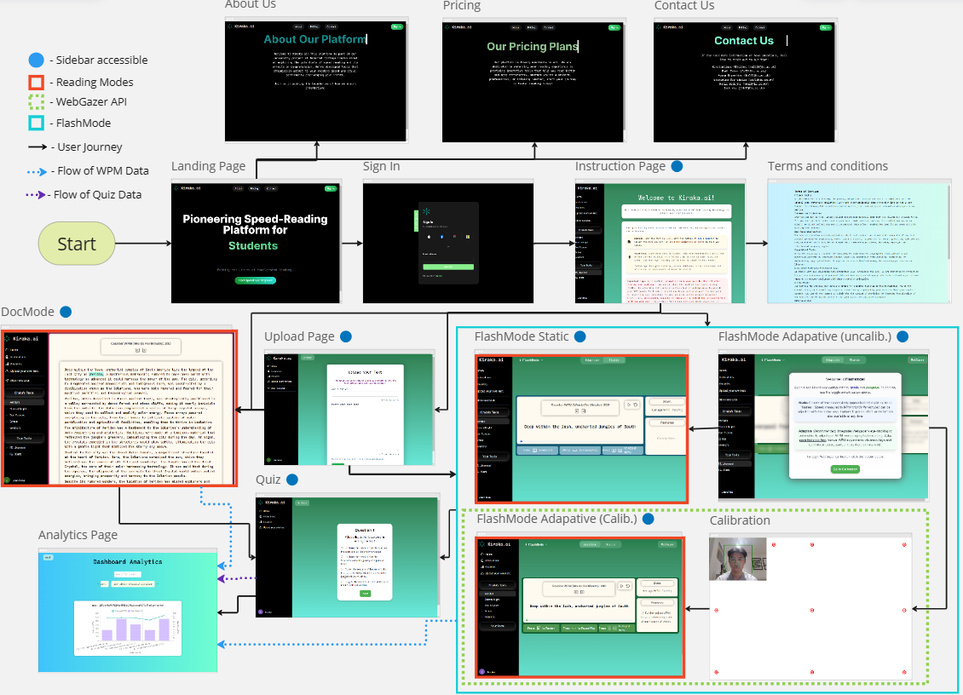Click the play icon in FlashMode Static screen
This screenshot has height=695, width=963.
(x=629, y=405)
